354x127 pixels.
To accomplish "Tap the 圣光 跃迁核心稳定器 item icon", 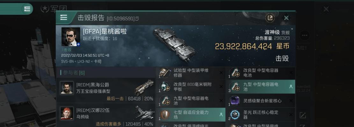I will (234, 114).
